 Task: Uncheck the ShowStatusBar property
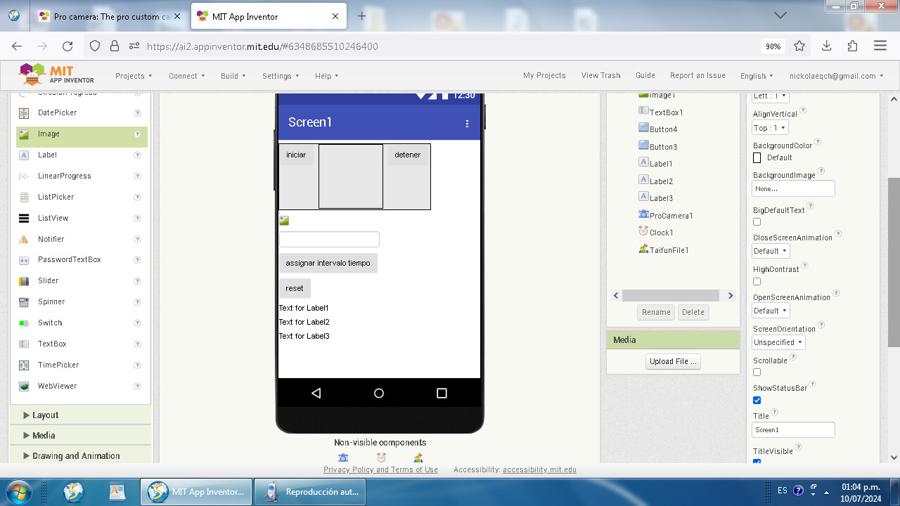click(757, 400)
